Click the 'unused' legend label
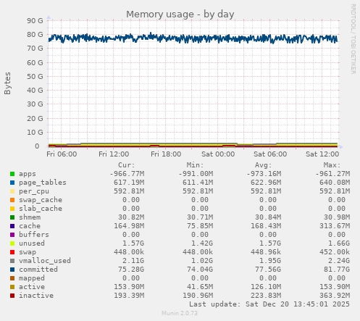The width and height of the screenshot is (360, 321). coord(32,243)
